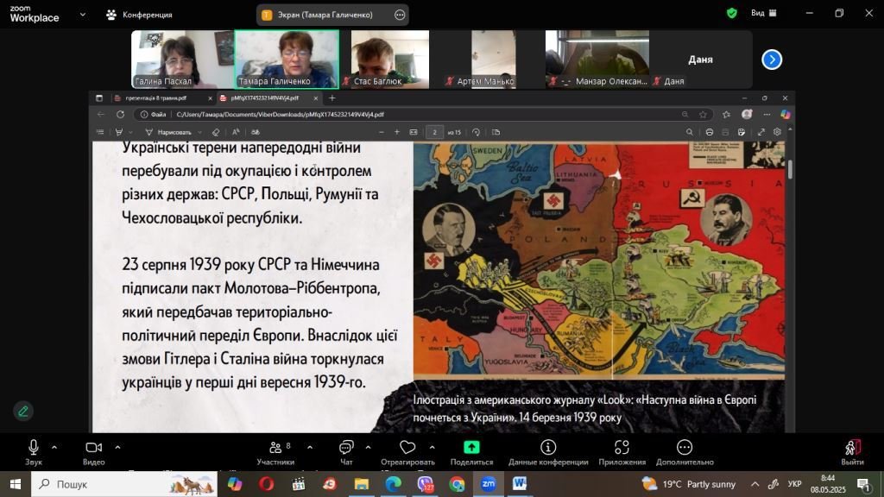Screen dimensions: 884x497
Task: Select Стас Баглюк video thumbnail
Action: pos(390,60)
